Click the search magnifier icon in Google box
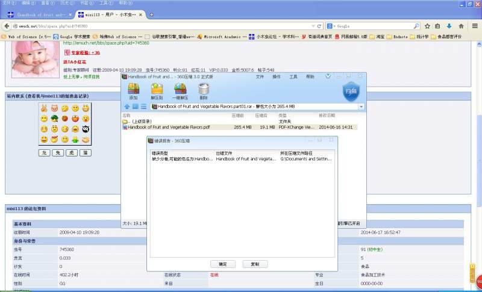482x292 pixels. tap(416, 26)
